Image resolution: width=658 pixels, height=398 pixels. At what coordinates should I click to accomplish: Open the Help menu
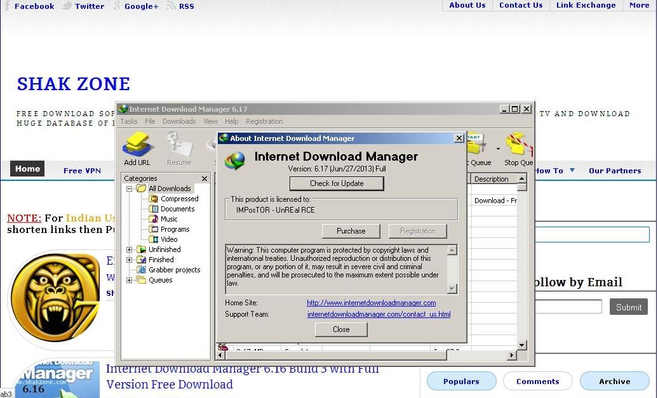click(x=231, y=121)
